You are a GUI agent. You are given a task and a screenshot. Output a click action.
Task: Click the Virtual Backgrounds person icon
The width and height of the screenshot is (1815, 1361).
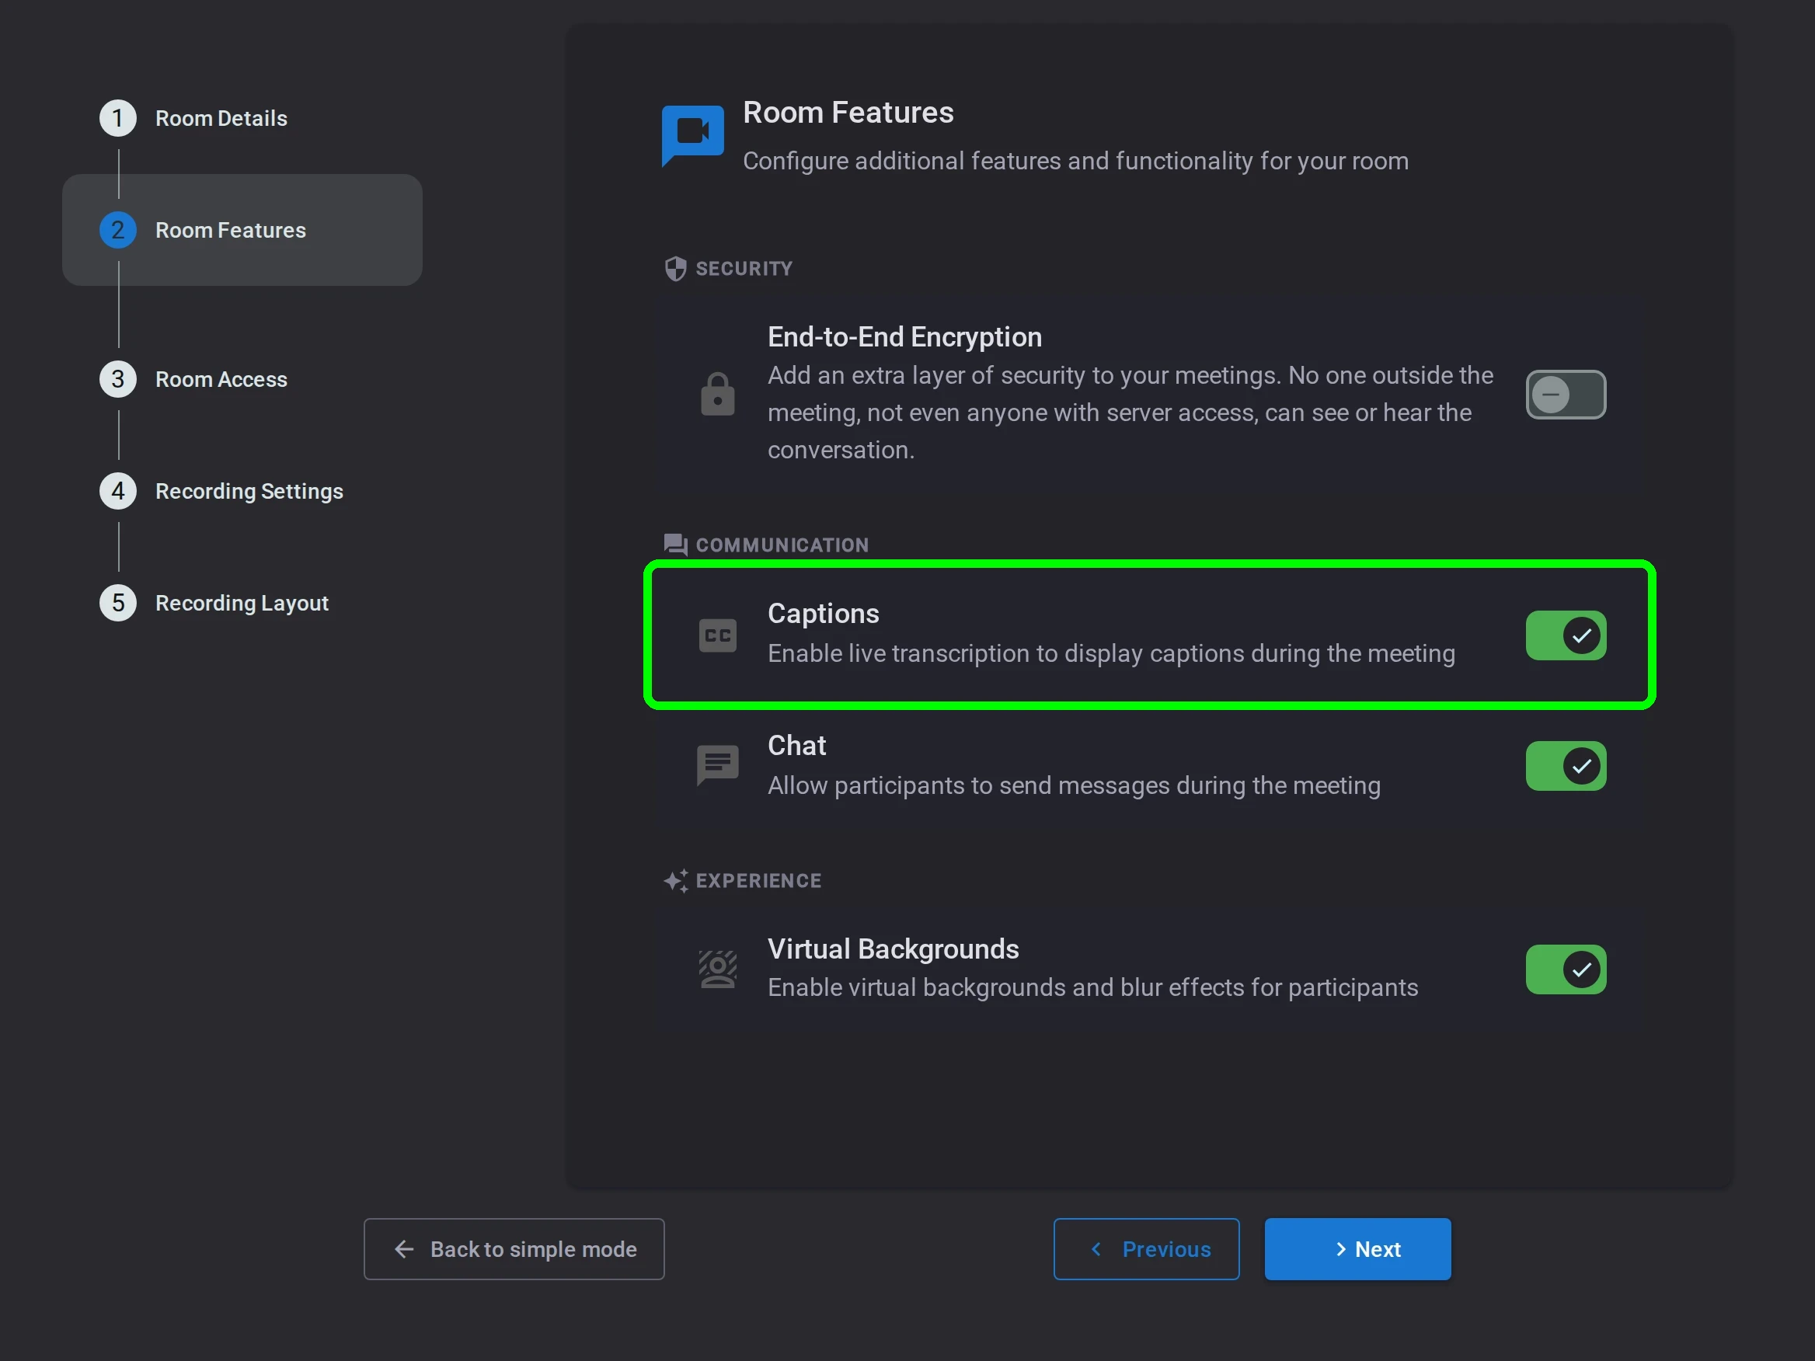tap(717, 969)
